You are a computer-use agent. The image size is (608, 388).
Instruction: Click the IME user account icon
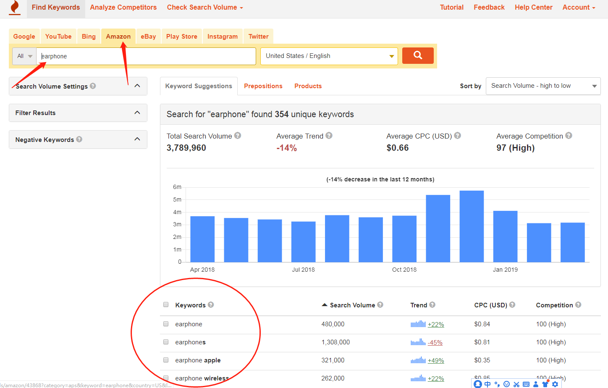coord(536,384)
